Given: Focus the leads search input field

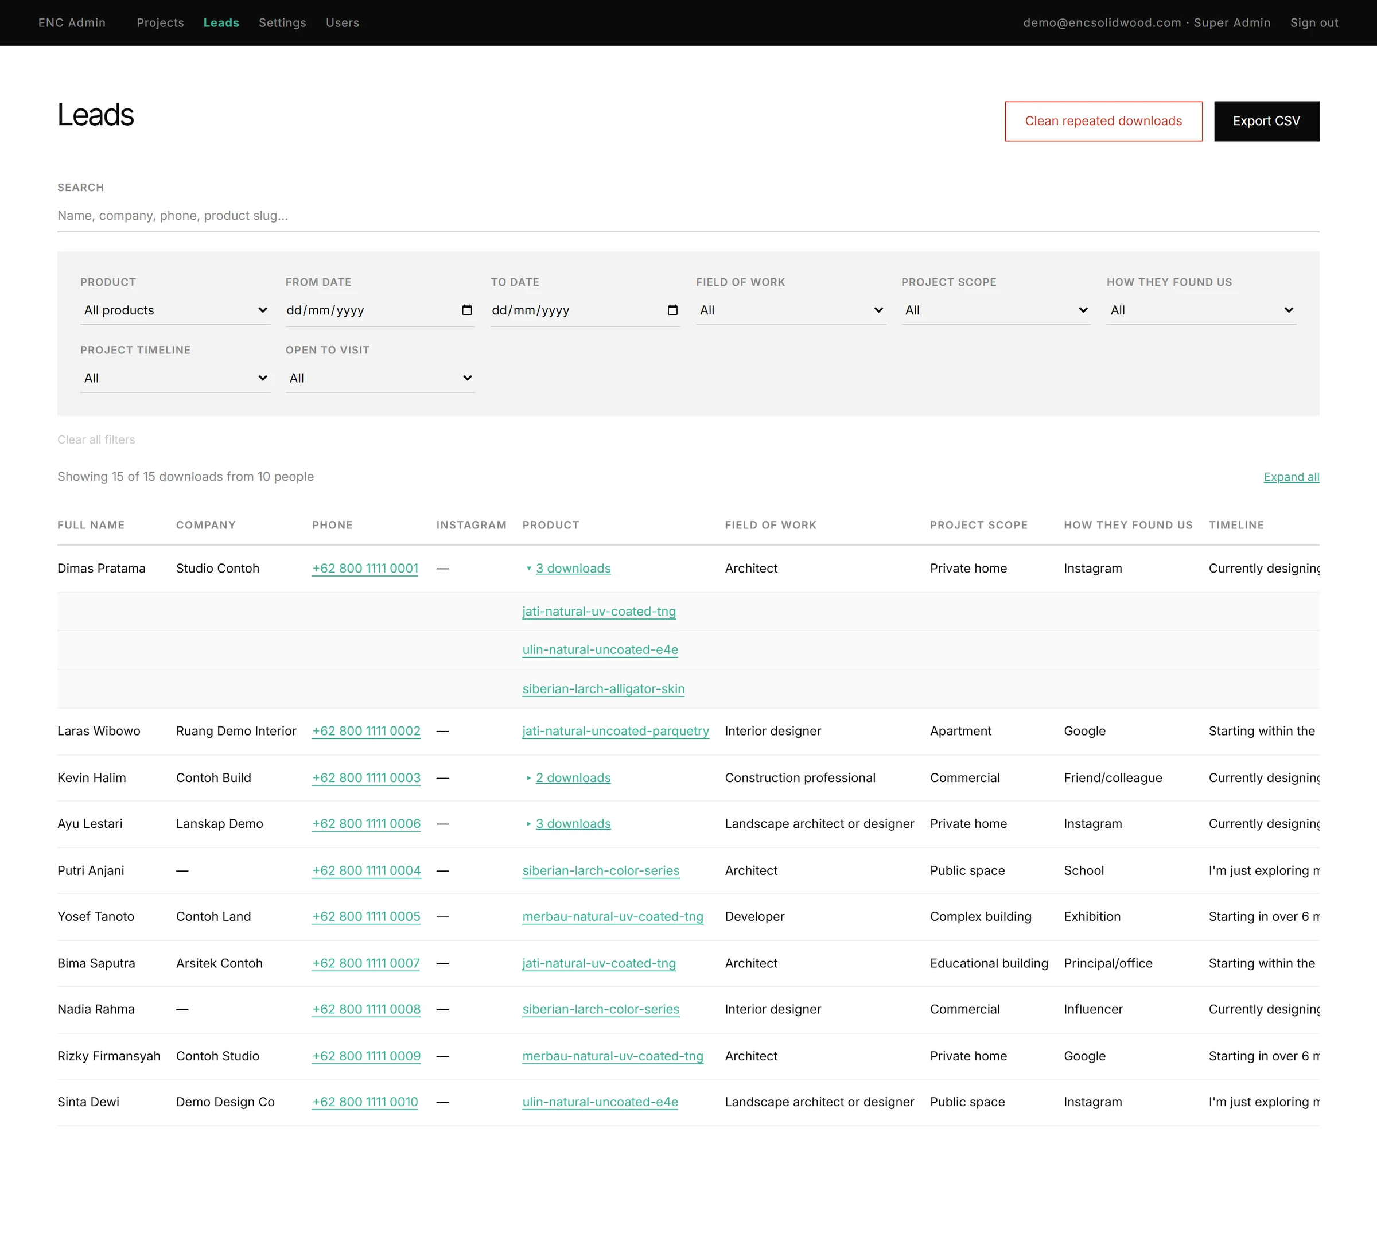Looking at the screenshot, I should tap(688, 216).
